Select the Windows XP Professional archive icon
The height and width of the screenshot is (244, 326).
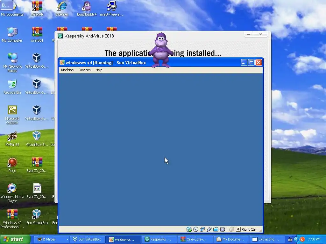(12, 219)
